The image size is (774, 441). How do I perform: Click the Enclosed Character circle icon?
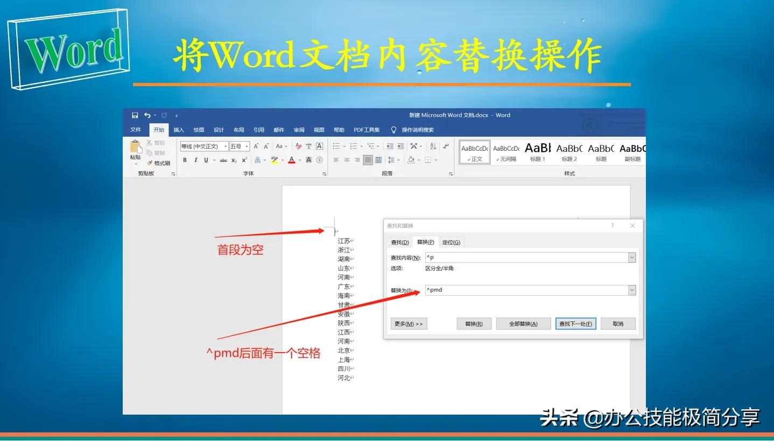(x=319, y=160)
